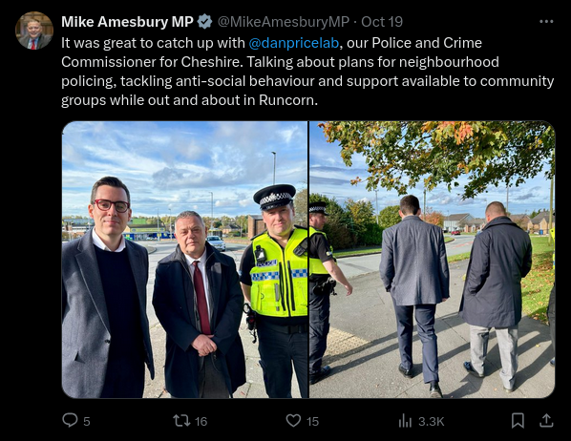Bookmark this tweet
This screenshot has width=571, height=441.
point(518,421)
